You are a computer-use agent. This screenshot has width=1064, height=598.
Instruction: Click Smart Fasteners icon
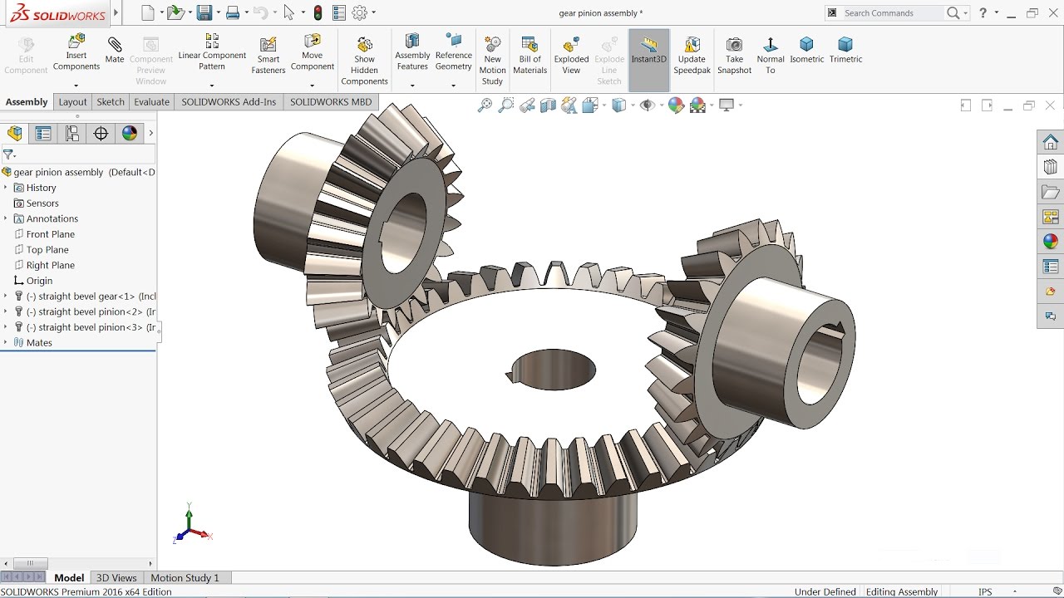coord(268,56)
